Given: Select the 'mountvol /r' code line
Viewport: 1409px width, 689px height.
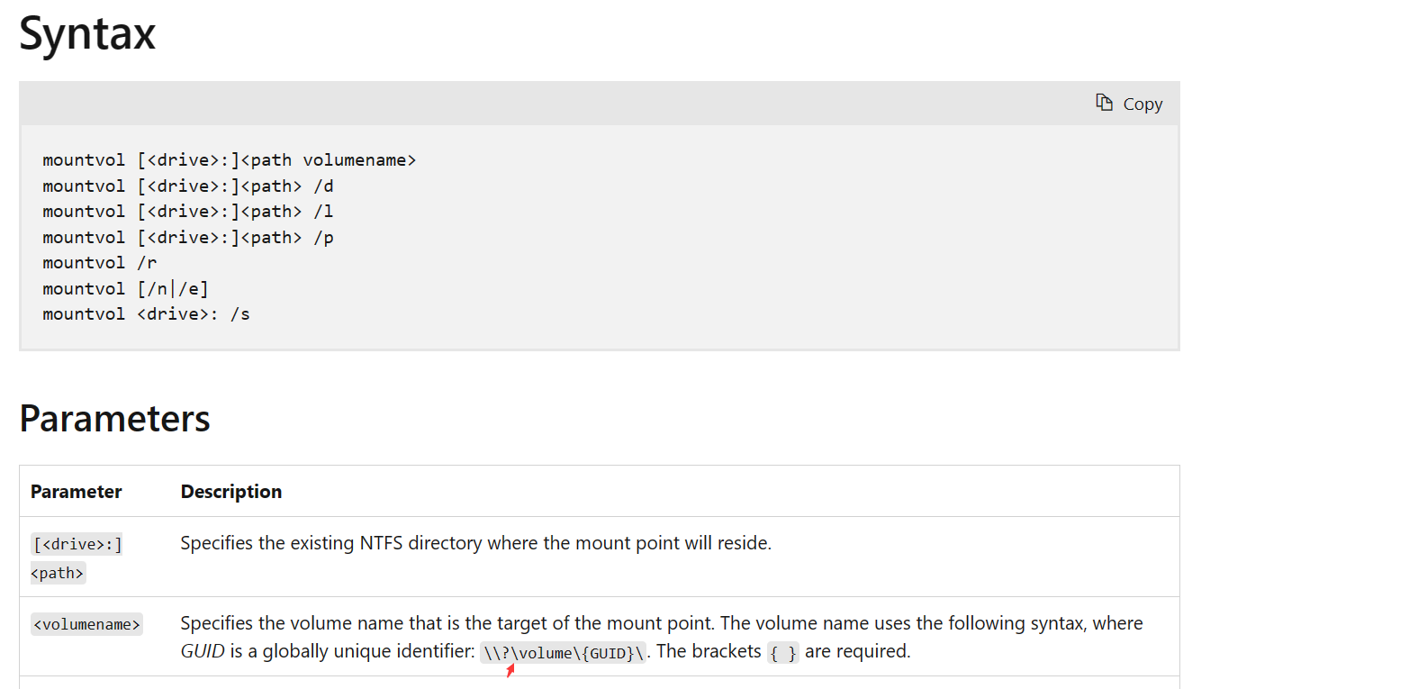Looking at the screenshot, I should pos(99,263).
